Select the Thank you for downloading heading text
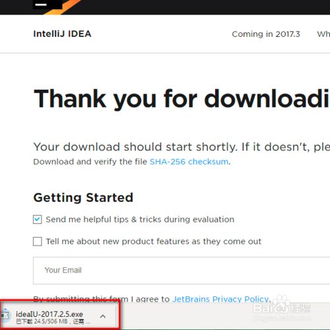Viewport: 330px width, 330px height. coord(181,99)
